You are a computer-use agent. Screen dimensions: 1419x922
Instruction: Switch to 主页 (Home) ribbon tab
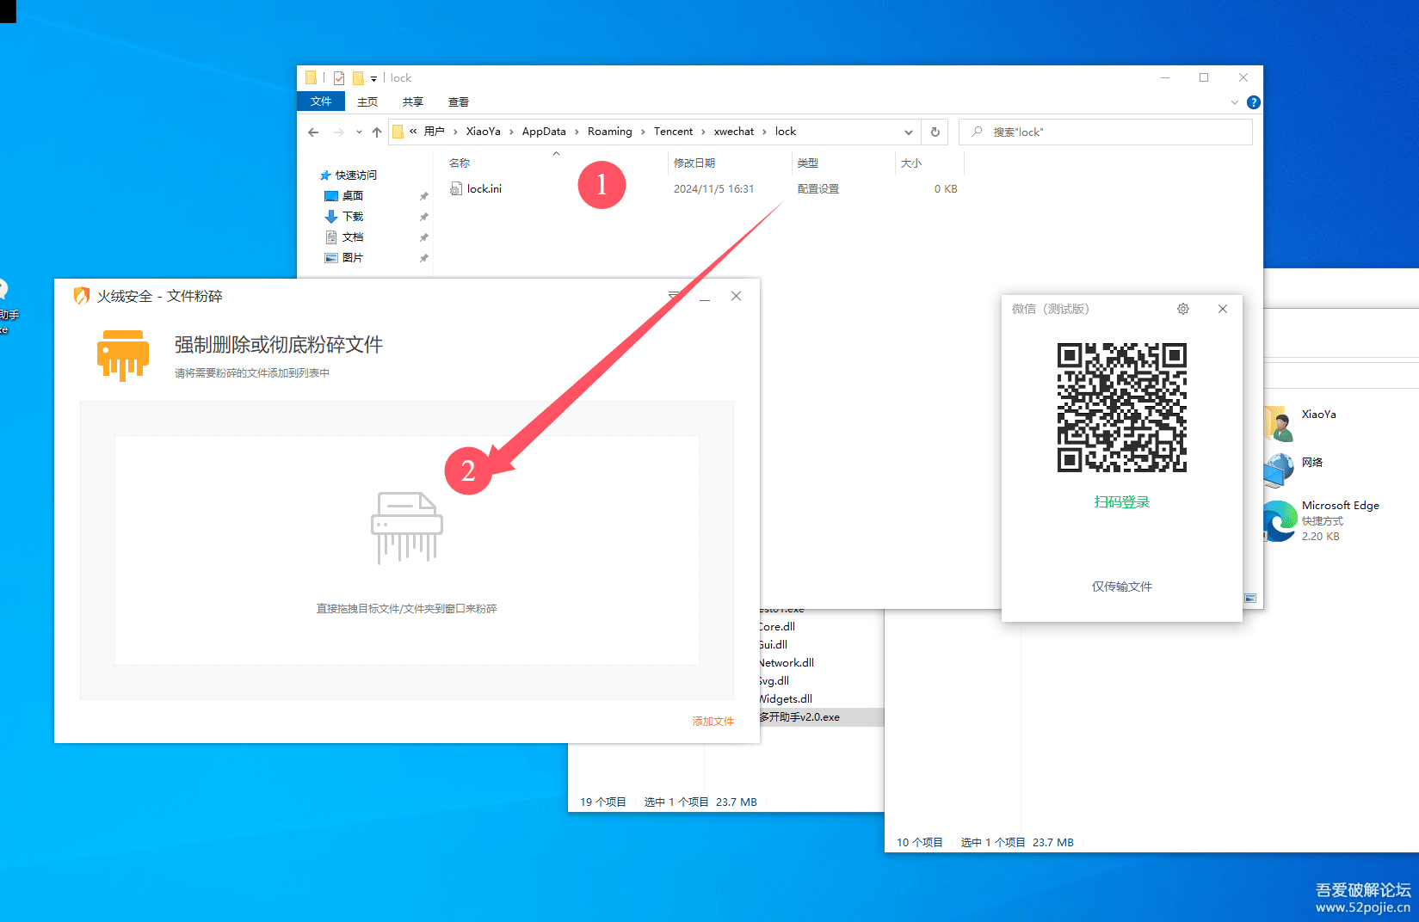(x=367, y=101)
